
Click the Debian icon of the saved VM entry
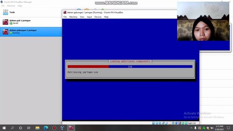coord(5,22)
